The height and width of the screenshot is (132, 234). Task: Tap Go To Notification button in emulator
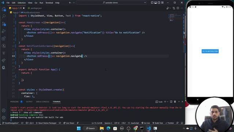pos(210,51)
